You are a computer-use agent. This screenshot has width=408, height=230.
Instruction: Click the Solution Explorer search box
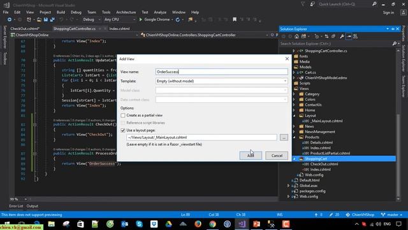(336, 44)
